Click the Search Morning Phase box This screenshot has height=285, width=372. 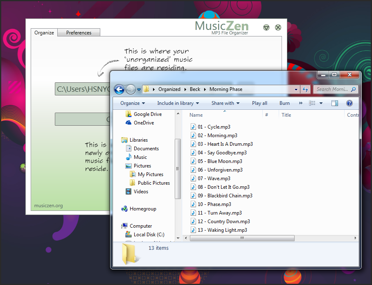[x=336, y=89]
